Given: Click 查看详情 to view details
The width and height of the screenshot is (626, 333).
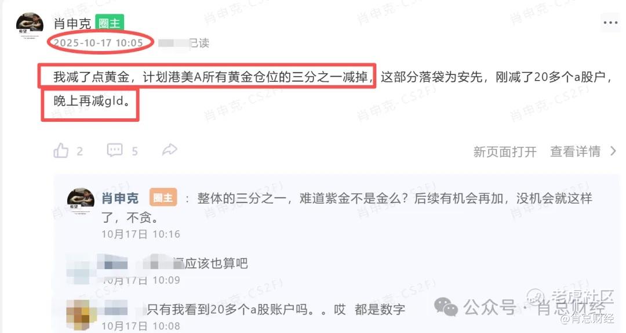Looking at the screenshot, I should tap(576, 151).
